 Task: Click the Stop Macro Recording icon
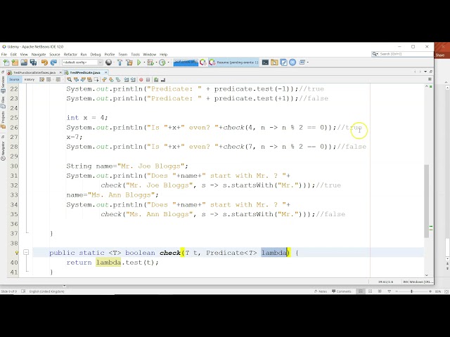coord(148,79)
